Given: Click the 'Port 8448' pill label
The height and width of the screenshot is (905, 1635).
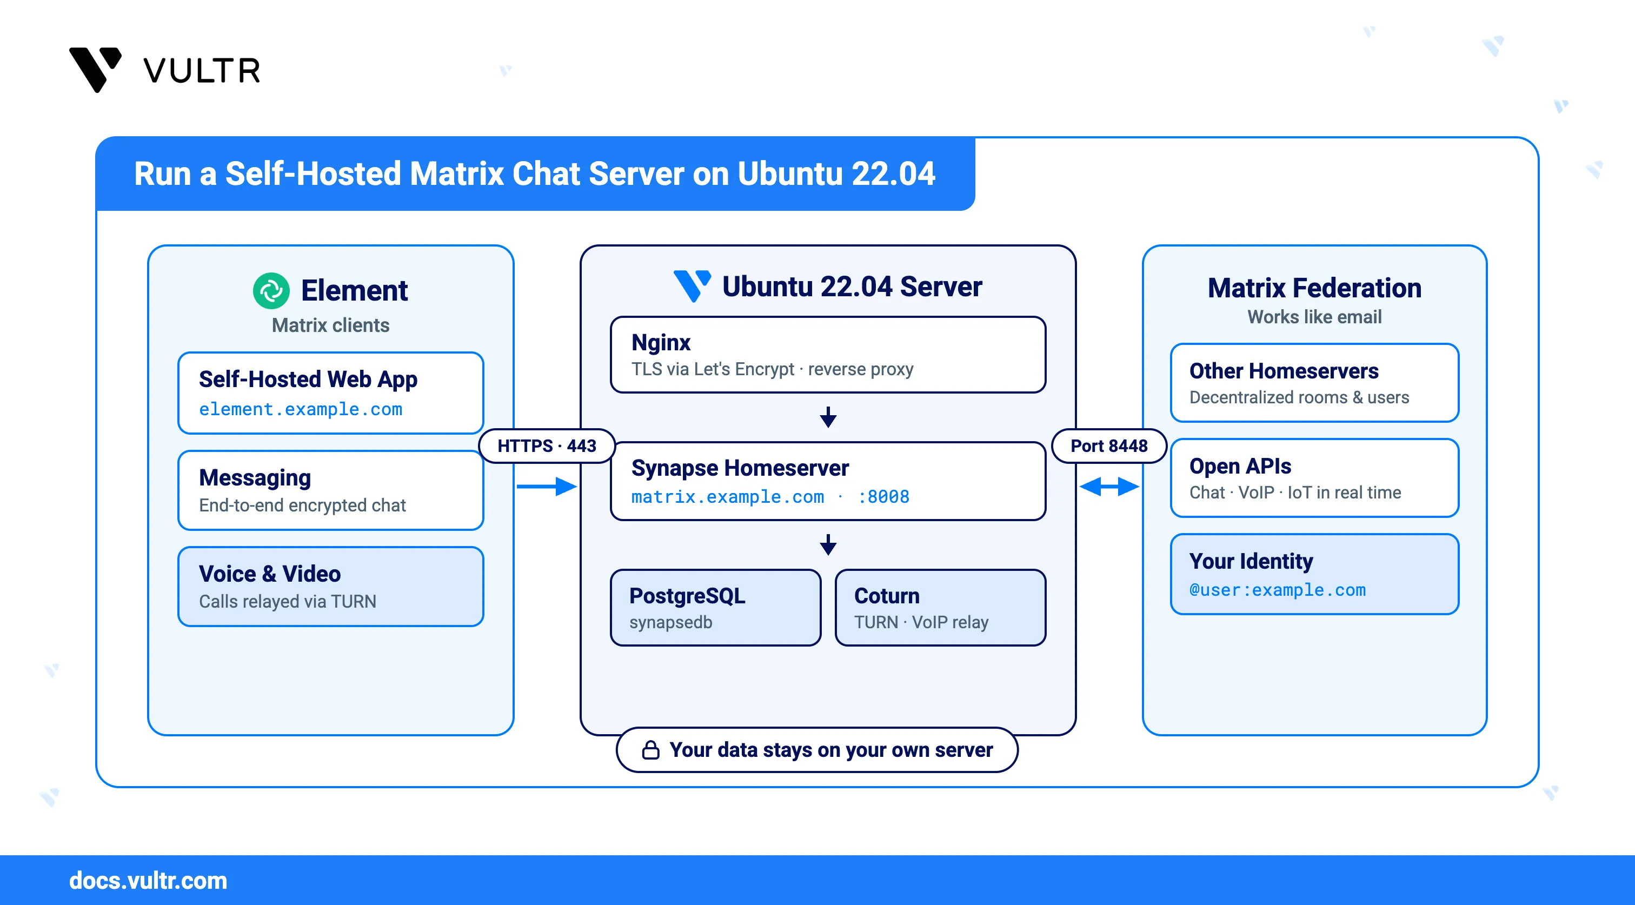Looking at the screenshot, I should pyautogui.click(x=1109, y=445).
